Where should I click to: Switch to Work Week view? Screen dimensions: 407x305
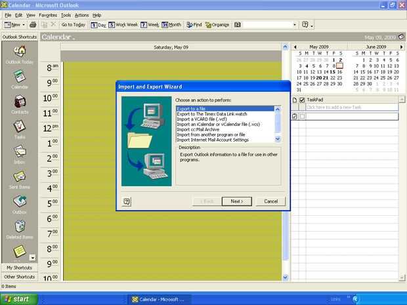pyautogui.click(x=123, y=25)
